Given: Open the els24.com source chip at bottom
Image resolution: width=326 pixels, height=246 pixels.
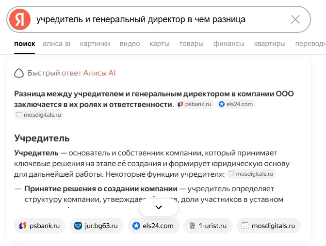Looking at the screenshot, I should (x=153, y=226).
